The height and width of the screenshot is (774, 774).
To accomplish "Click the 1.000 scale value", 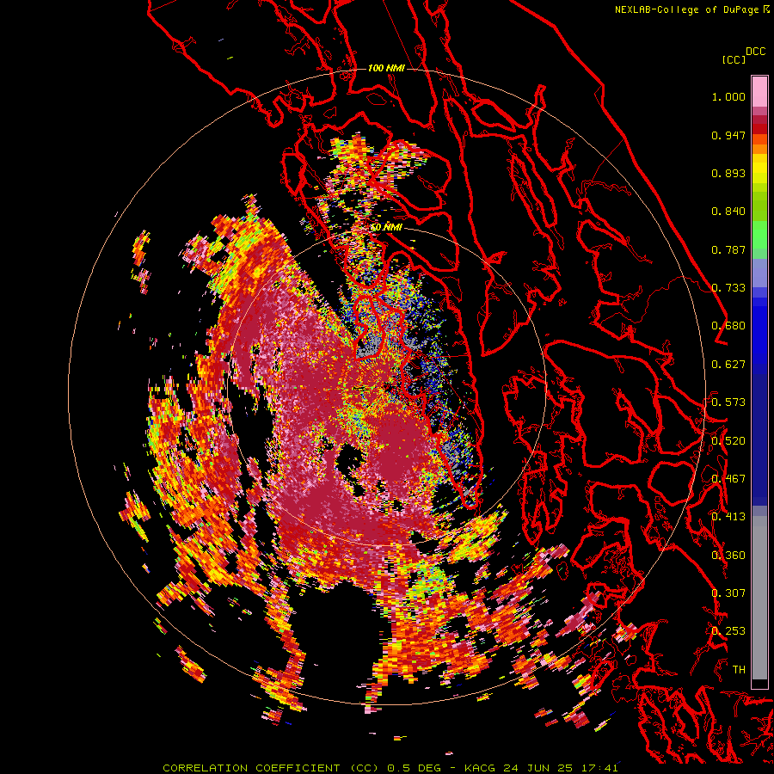I will click(728, 96).
